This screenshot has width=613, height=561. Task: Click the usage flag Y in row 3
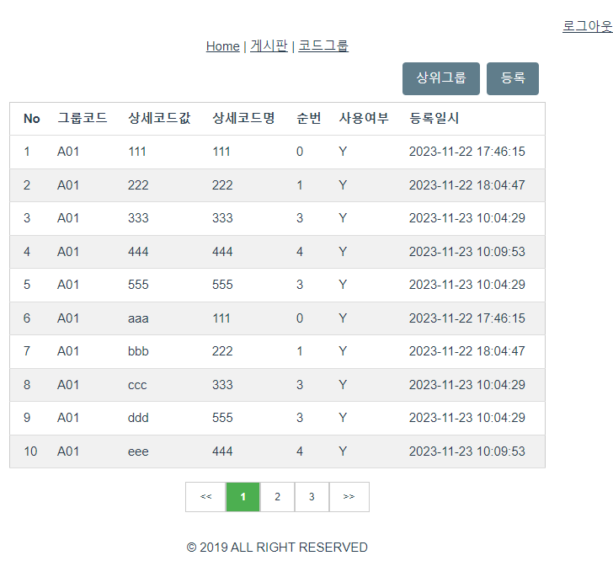(x=343, y=218)
